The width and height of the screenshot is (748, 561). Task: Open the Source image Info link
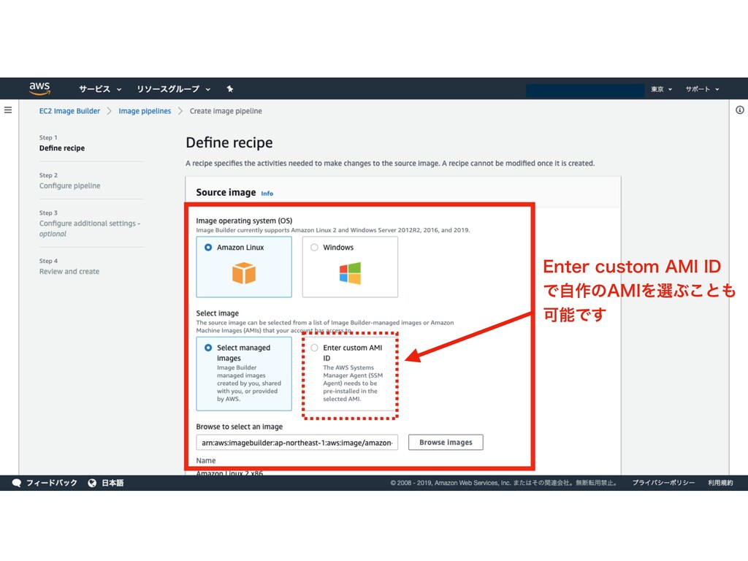tap(267, 193)
